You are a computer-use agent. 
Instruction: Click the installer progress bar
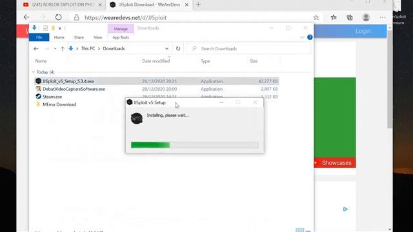coord(195,144)
